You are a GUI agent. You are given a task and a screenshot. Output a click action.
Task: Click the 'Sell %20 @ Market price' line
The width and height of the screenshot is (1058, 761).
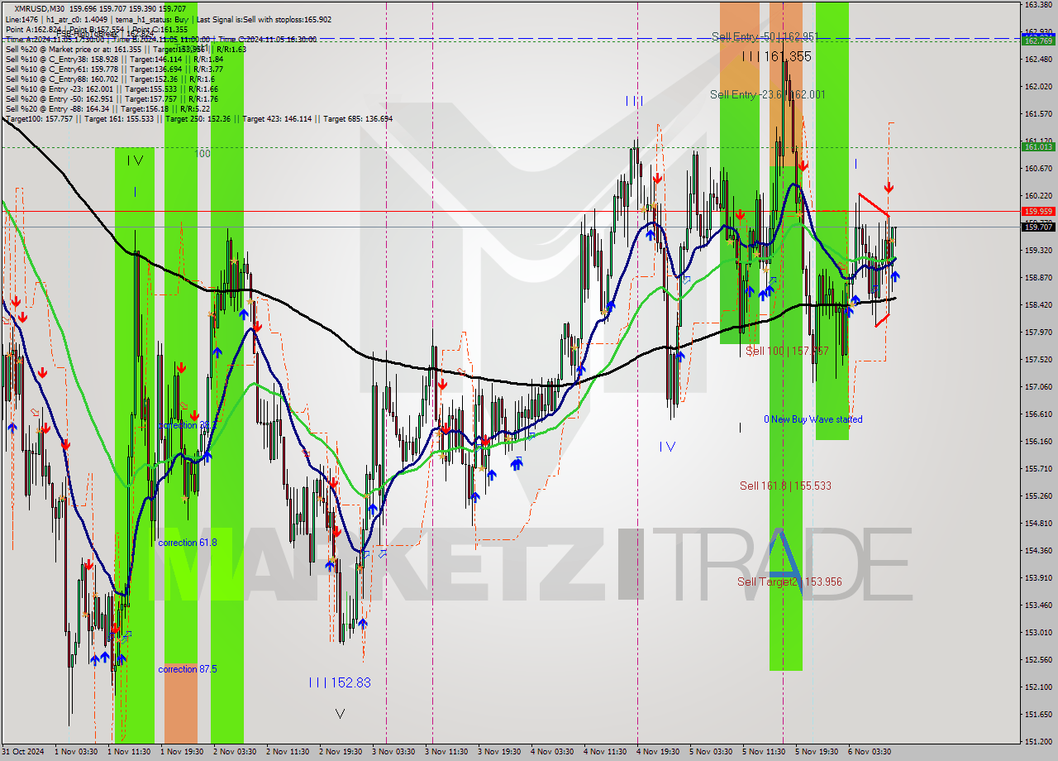[124, 49]
